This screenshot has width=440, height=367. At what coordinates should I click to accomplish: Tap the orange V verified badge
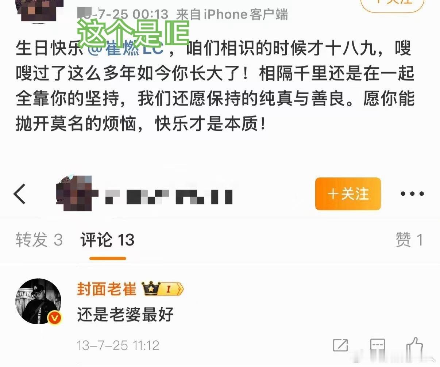pyautogui.click(x=54, y=318)
